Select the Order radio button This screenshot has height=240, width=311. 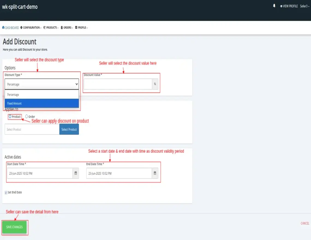click(x=26, y=116)
